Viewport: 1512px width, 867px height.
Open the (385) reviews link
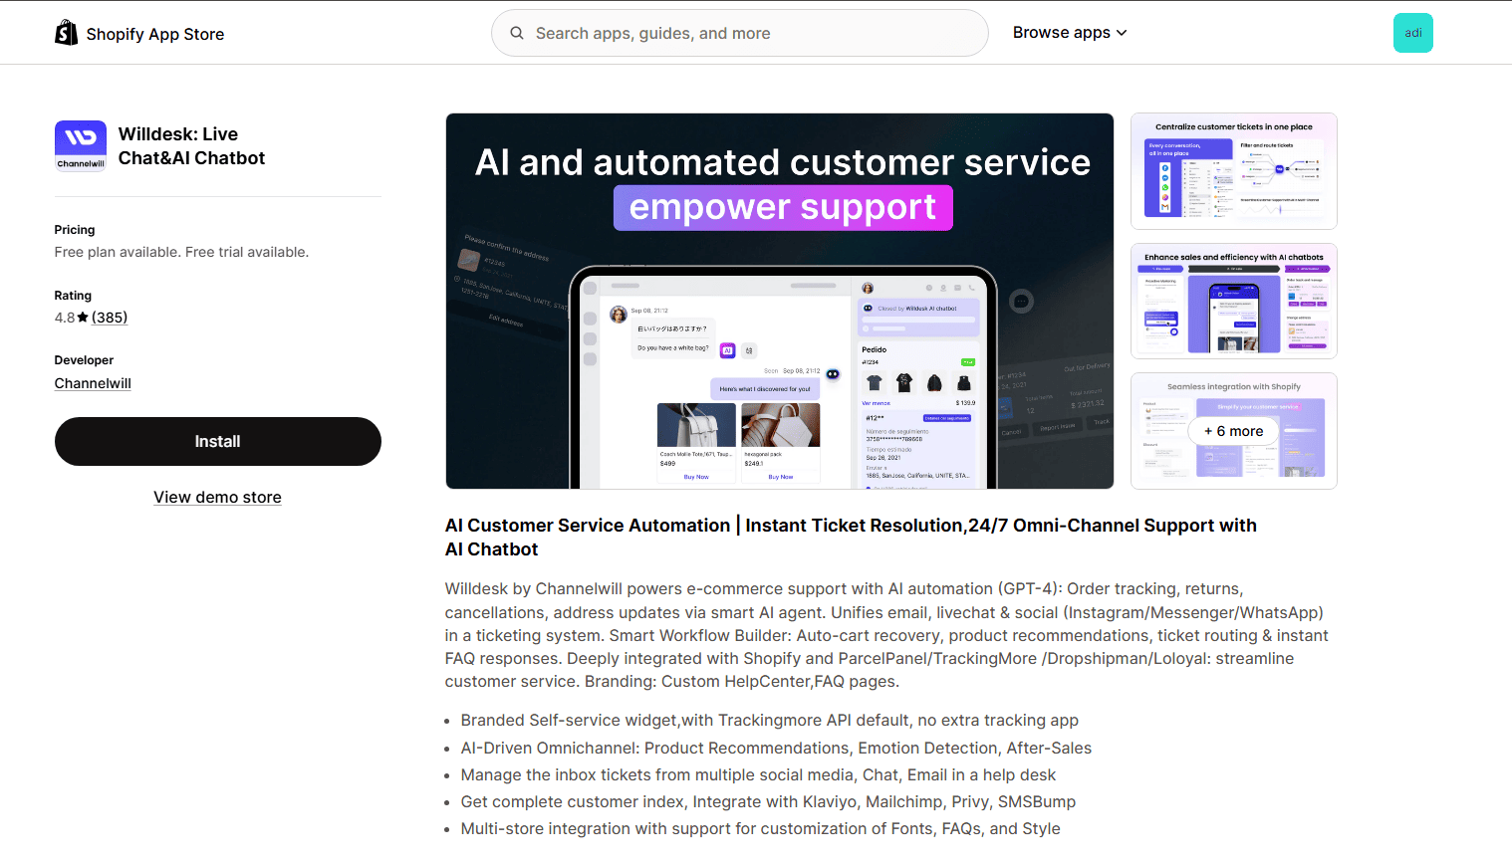[x=110, y=318]
